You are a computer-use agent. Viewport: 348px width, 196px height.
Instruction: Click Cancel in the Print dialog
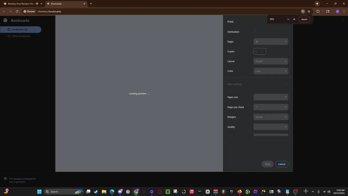click(282, 164)
